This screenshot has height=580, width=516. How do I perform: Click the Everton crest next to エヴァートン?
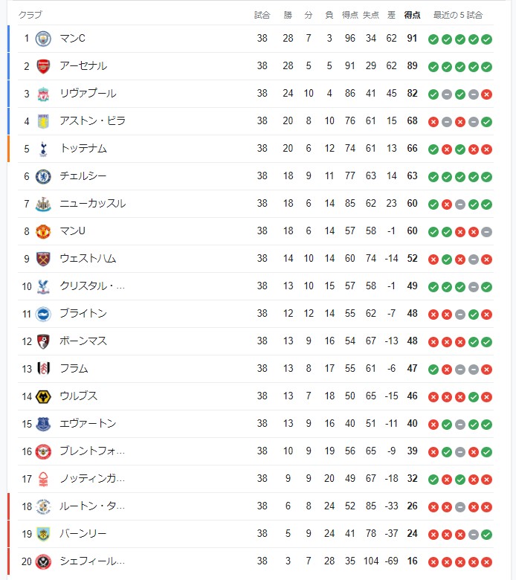click(43, 425)
